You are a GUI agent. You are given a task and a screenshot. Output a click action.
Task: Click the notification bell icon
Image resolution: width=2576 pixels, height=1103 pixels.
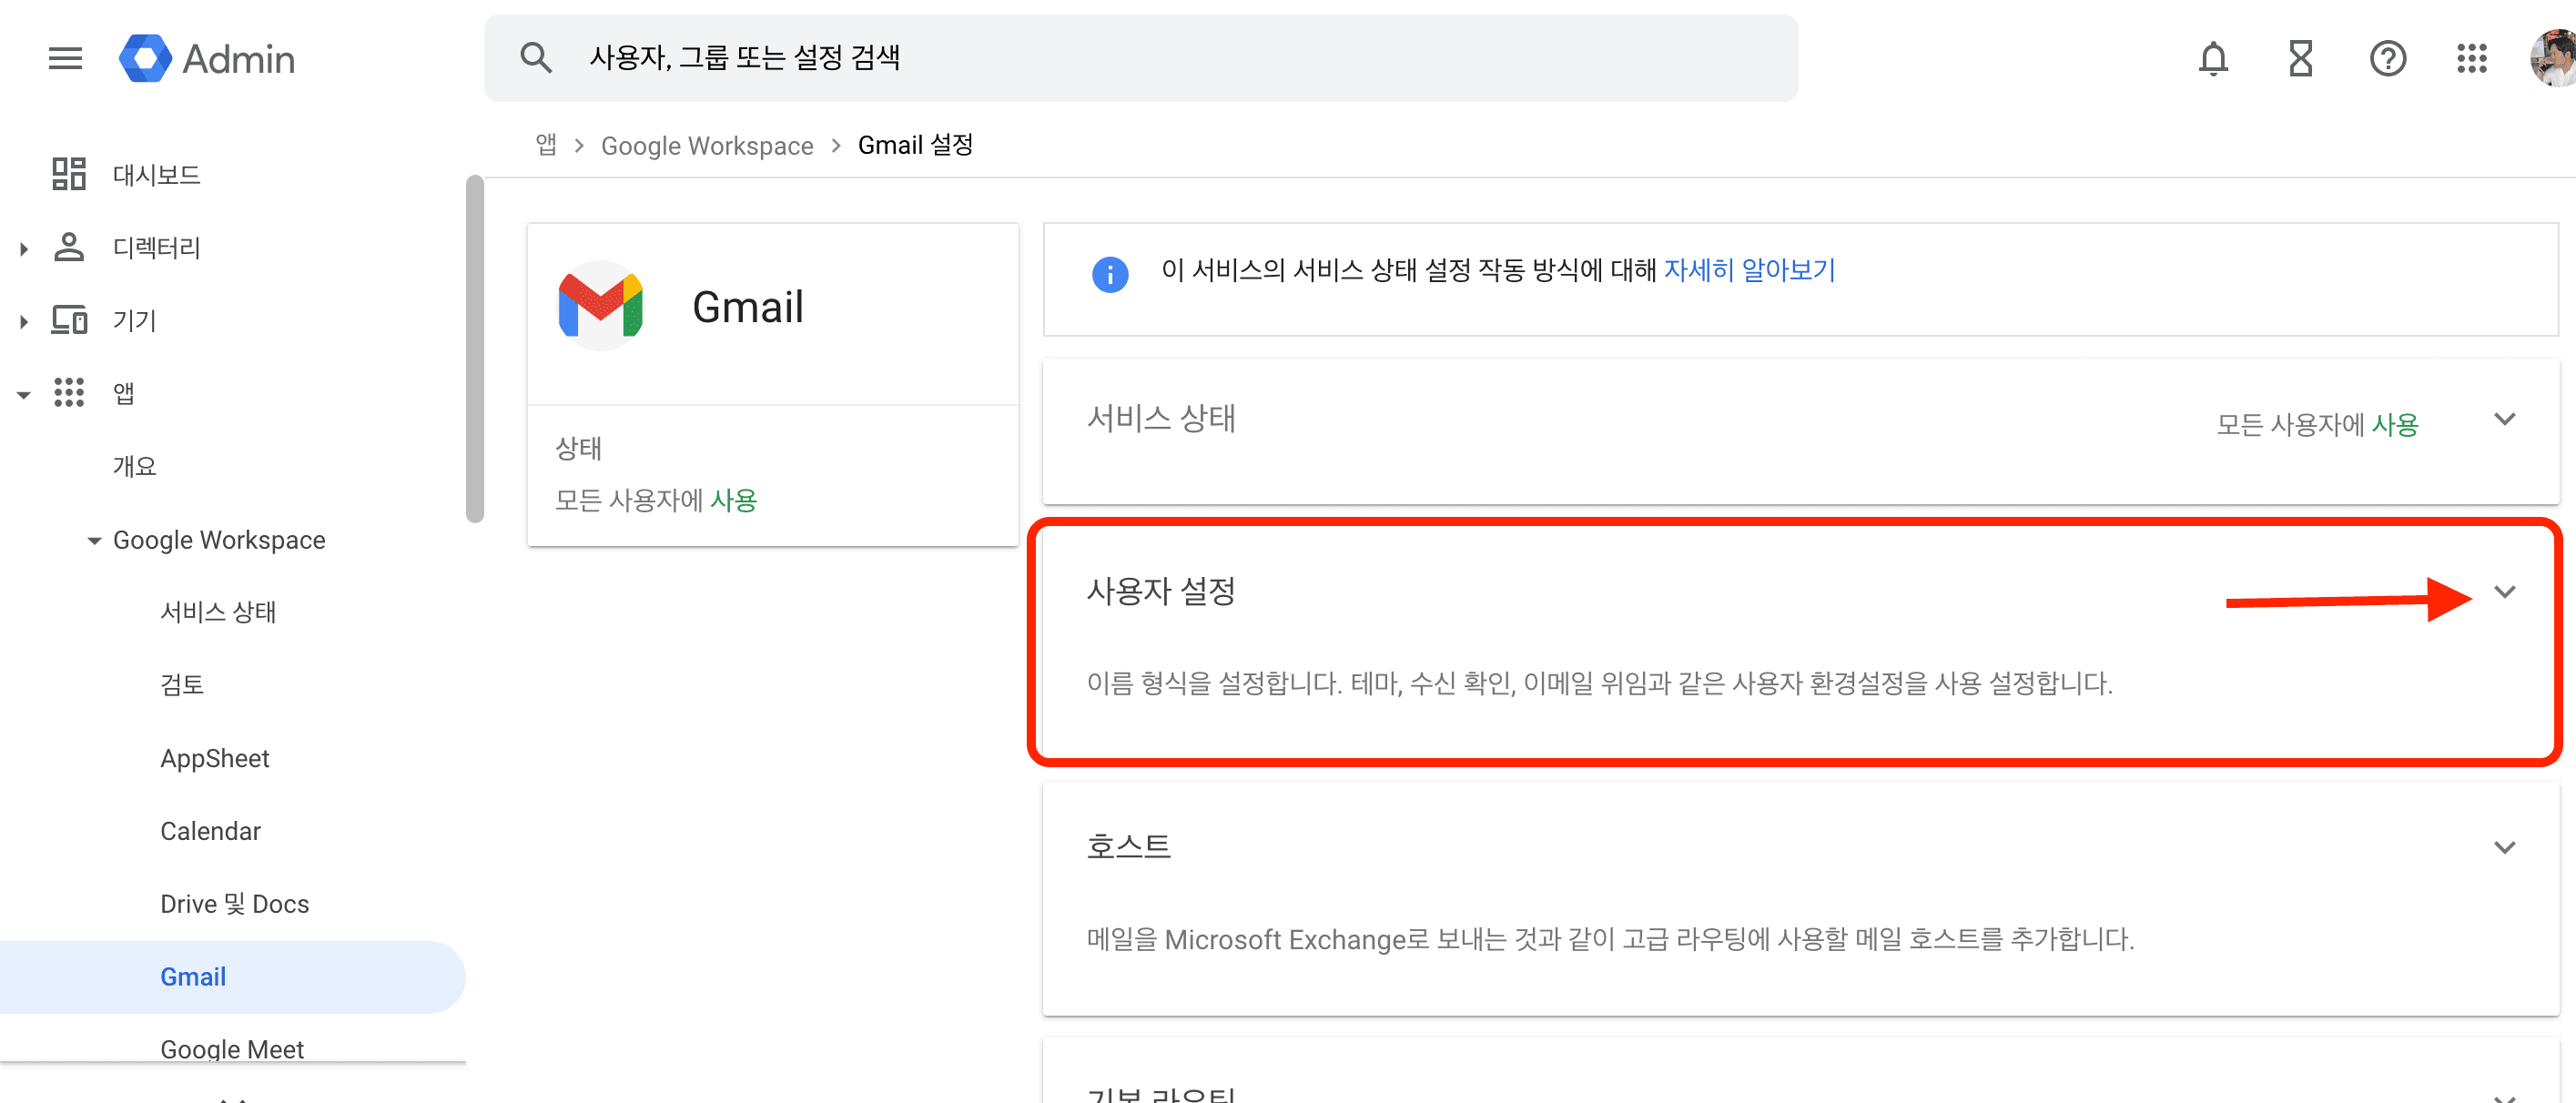click(2213, 58)
